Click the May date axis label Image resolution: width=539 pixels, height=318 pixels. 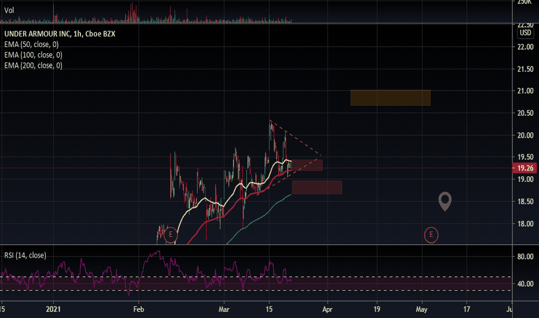point(422,309)
